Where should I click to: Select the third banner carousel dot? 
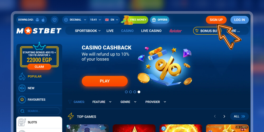click(135, 92)
